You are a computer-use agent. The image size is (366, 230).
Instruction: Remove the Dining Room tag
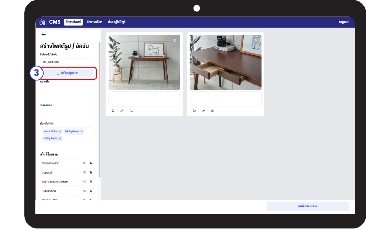coord(82,131)
